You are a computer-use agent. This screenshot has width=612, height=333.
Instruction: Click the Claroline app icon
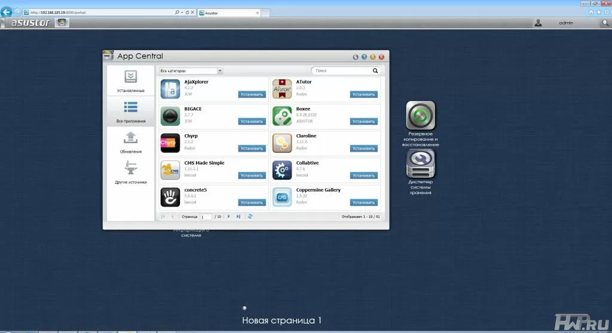click(282, 143)
